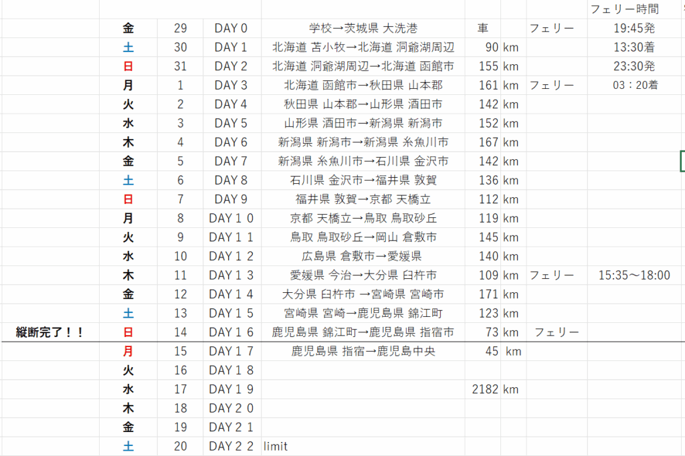Select the 23:30発 departure time cell
This screenshot has height=456, width=685.
(x=633, y=66)
